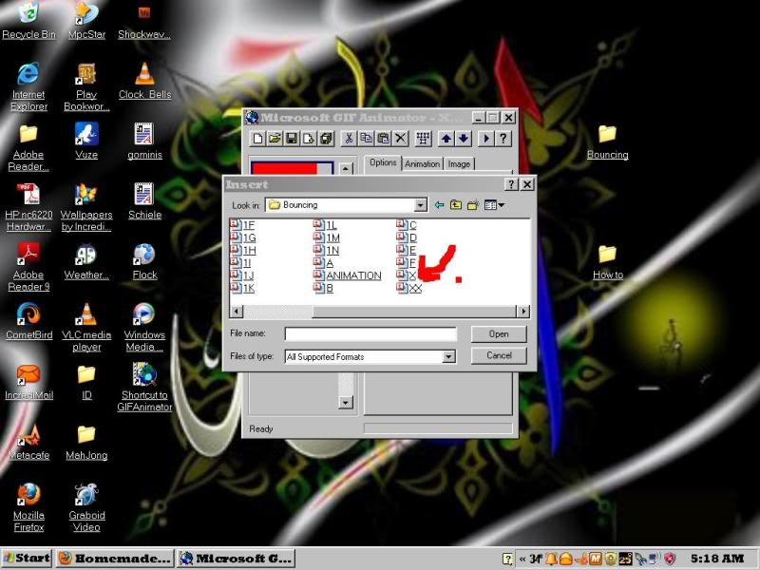
Task: Select file 1L in the file list
Action: click(x=325, y=225)
